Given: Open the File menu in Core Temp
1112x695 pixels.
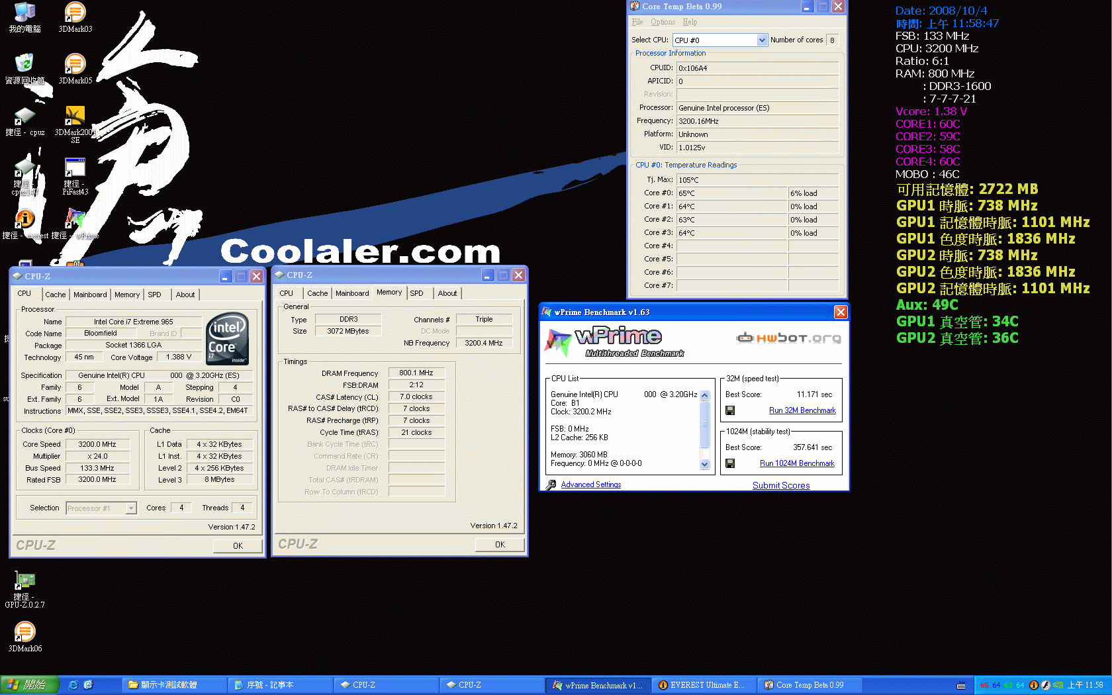Looking at the screenshot, I should pyautogui.click(x=637, y=22).
